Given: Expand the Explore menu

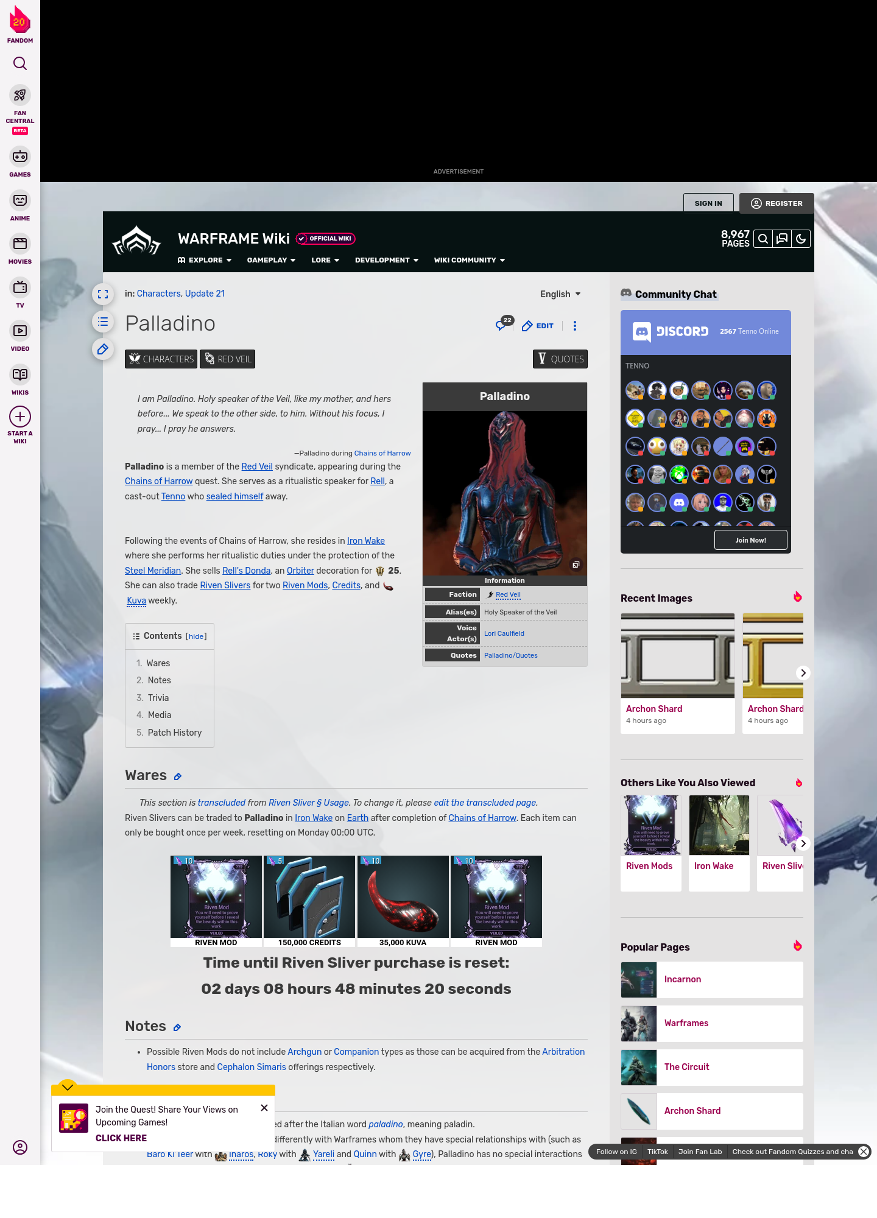Looking at the screenshot, I should point(205,260).
